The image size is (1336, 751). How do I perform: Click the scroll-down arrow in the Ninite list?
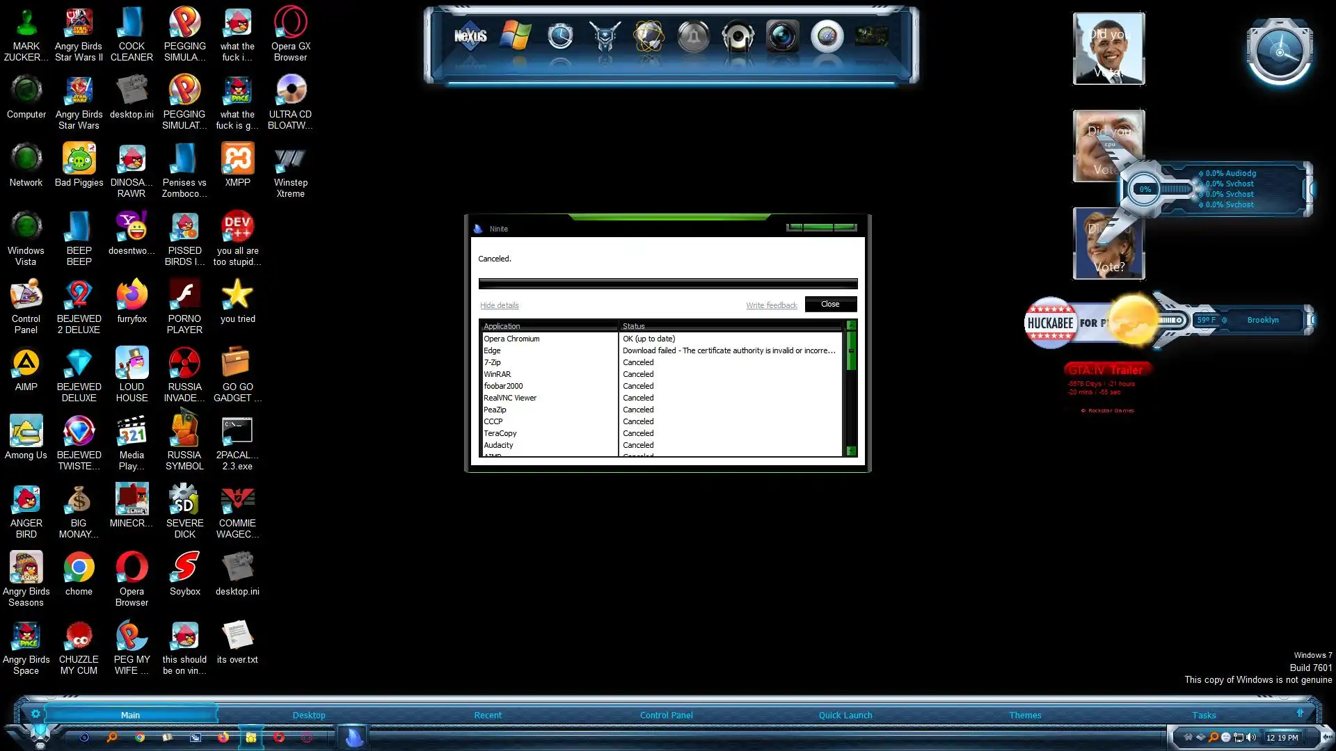tap(851, 451)
